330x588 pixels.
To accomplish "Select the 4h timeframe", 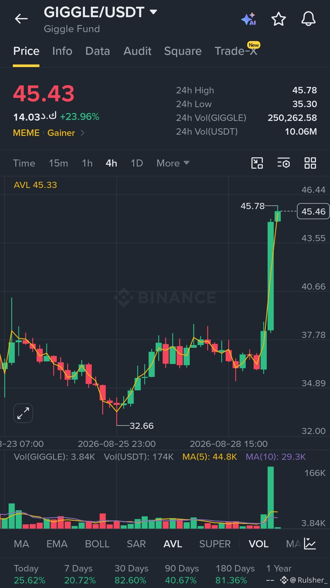I will pos(112,163).
